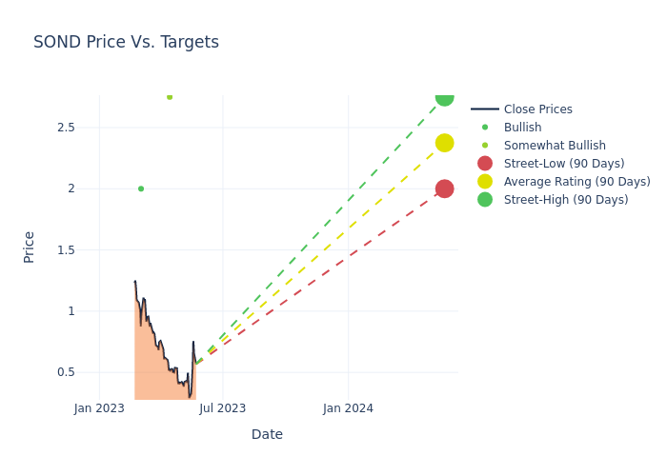Click the Price y-axis title

[x=29, y=247]
